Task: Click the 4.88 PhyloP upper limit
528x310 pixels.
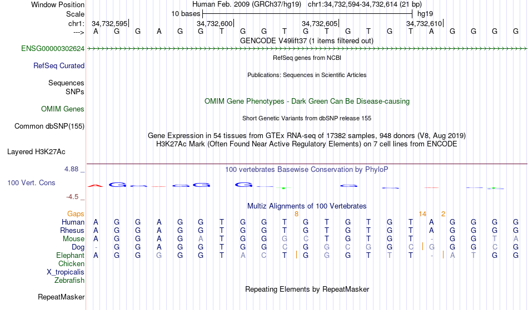Action: coord(72,169)
